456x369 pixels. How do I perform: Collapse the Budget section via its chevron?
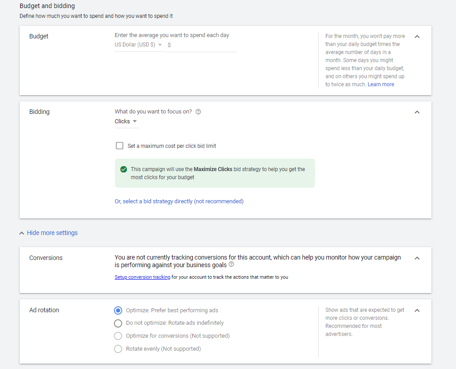[417, 36]
